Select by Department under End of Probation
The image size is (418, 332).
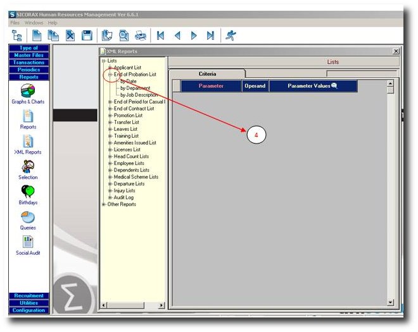[135, 88]
